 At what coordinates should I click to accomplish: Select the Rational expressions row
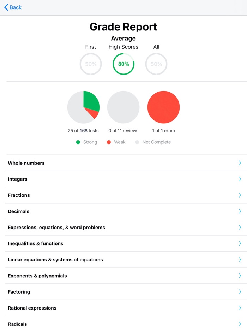[x=126, y=308]
